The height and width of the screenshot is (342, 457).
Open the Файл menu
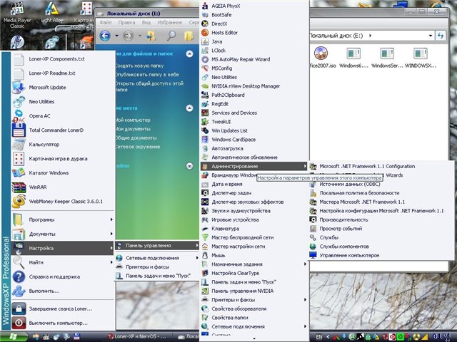tap(106, 22)
